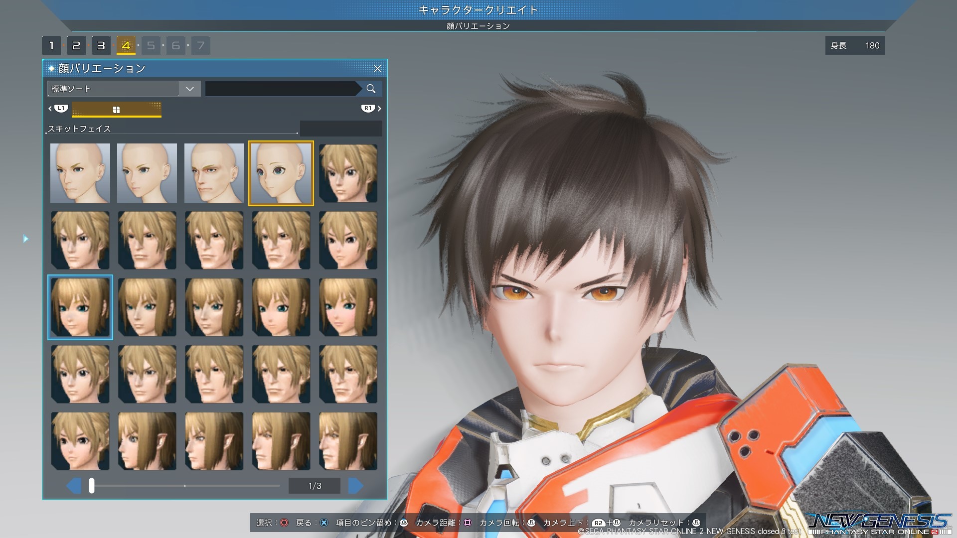This screenshot has height=538, width=957.
Task: Click the dropdown chevron beside 標準ソート
Action: pos(189,89)
